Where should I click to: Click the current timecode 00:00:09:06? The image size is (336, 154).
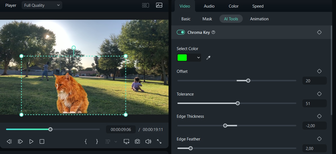click(x=121, y=130)
